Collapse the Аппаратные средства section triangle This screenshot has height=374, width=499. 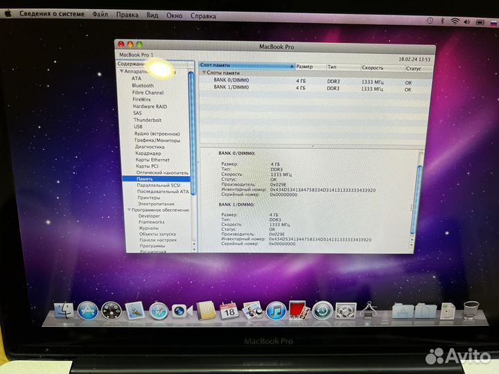tap(121, 71)
